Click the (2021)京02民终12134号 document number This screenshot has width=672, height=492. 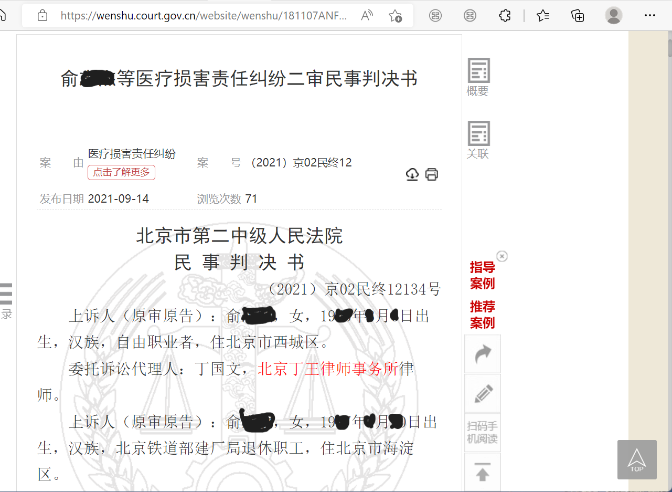tap(354, 289)
